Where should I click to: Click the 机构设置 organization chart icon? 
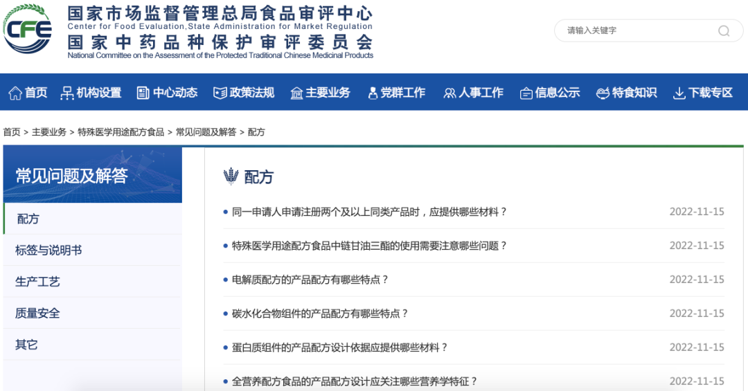(67, 93)
